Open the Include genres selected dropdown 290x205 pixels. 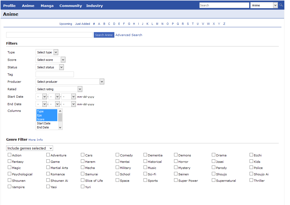[x=29, y=148]
